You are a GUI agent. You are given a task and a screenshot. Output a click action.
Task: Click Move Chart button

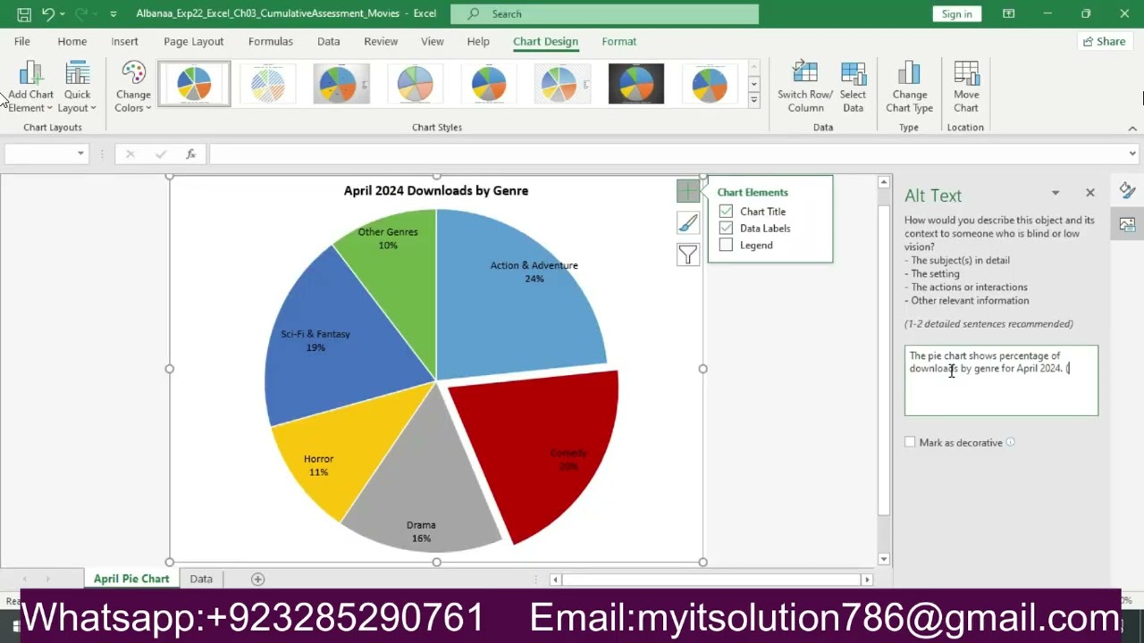point(966,88)
